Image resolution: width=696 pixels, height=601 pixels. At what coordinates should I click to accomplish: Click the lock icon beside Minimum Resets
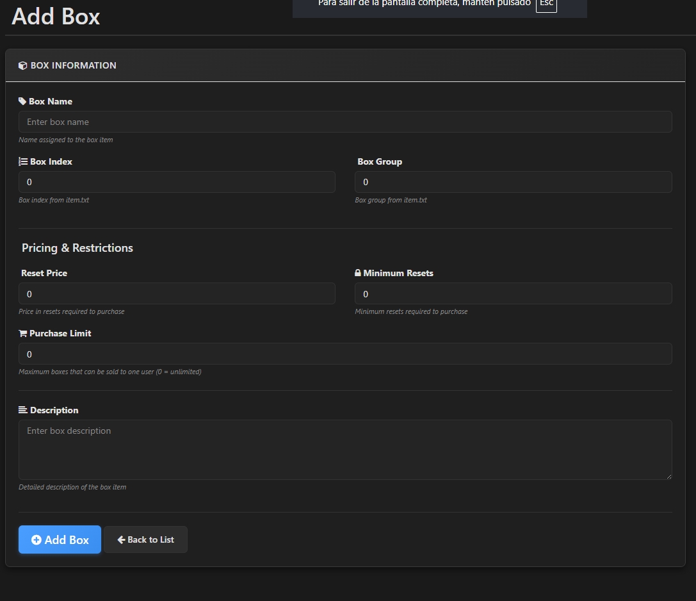tap(358, 273)
